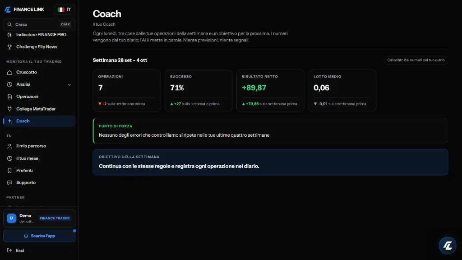Open the Cruscotto page
The height and width of the screenshot is (260, 462).
click(x=39, y=72)
